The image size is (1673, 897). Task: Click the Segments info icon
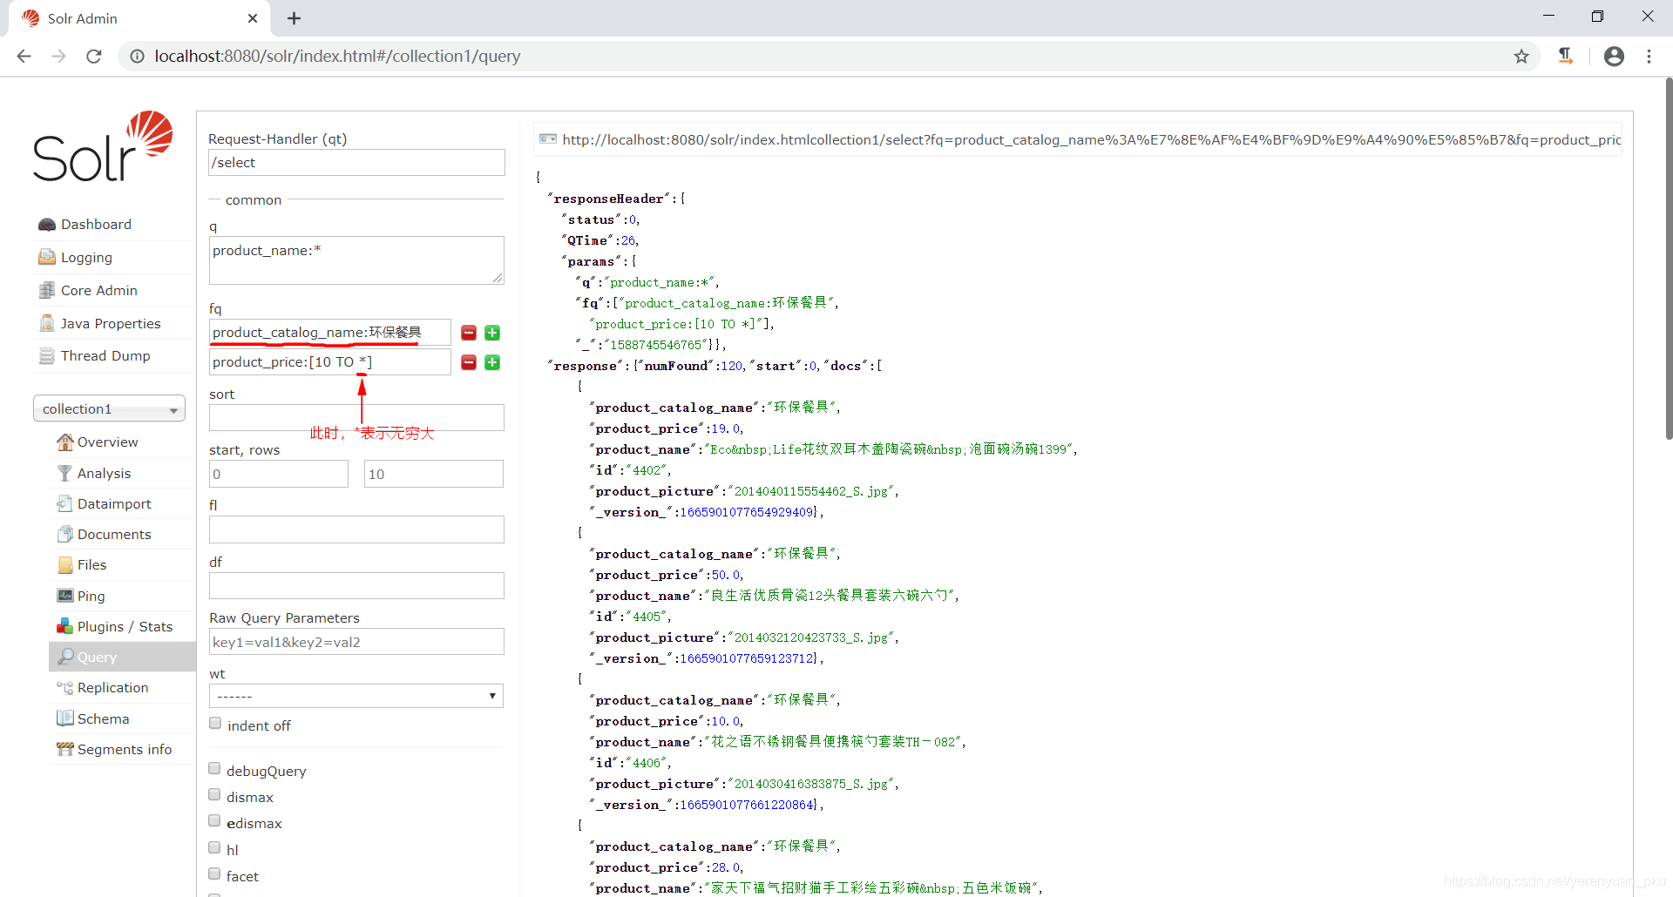64,749
